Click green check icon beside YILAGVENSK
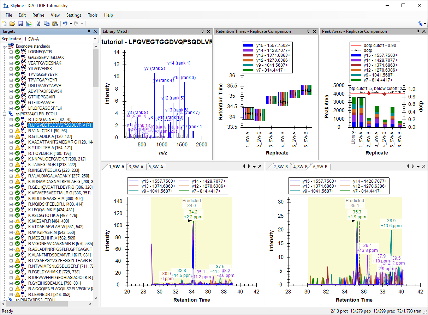Viewport: 428px width, 315px height. pyautogui.click(x=17, y=69)
